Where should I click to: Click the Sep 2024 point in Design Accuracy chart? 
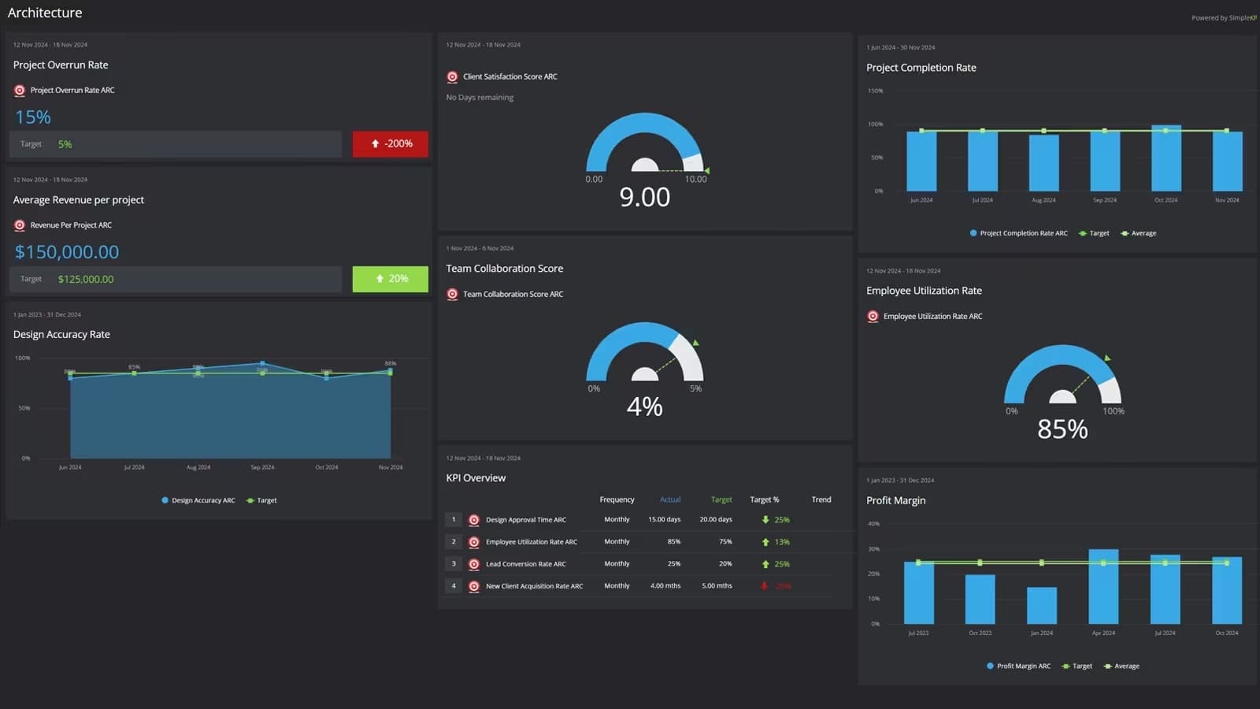pos(262,364)
